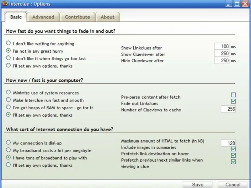Viewport: 251px width, 188px height.
Task: Switch to the Basic tab
Action: tap(16, 17)
